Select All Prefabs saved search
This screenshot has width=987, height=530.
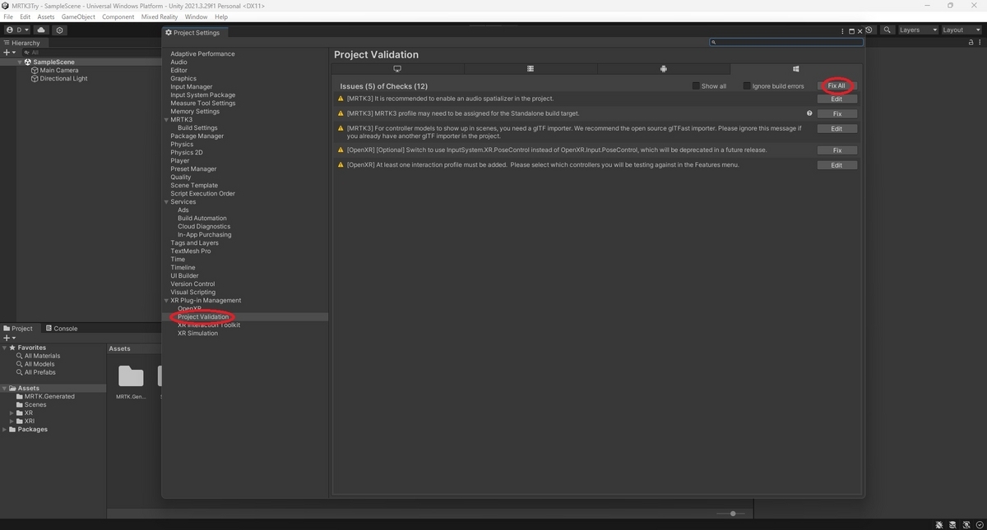40,372
